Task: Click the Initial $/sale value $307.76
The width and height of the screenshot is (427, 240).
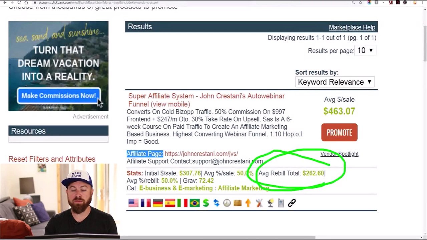Action: click(x=190, y=173)
